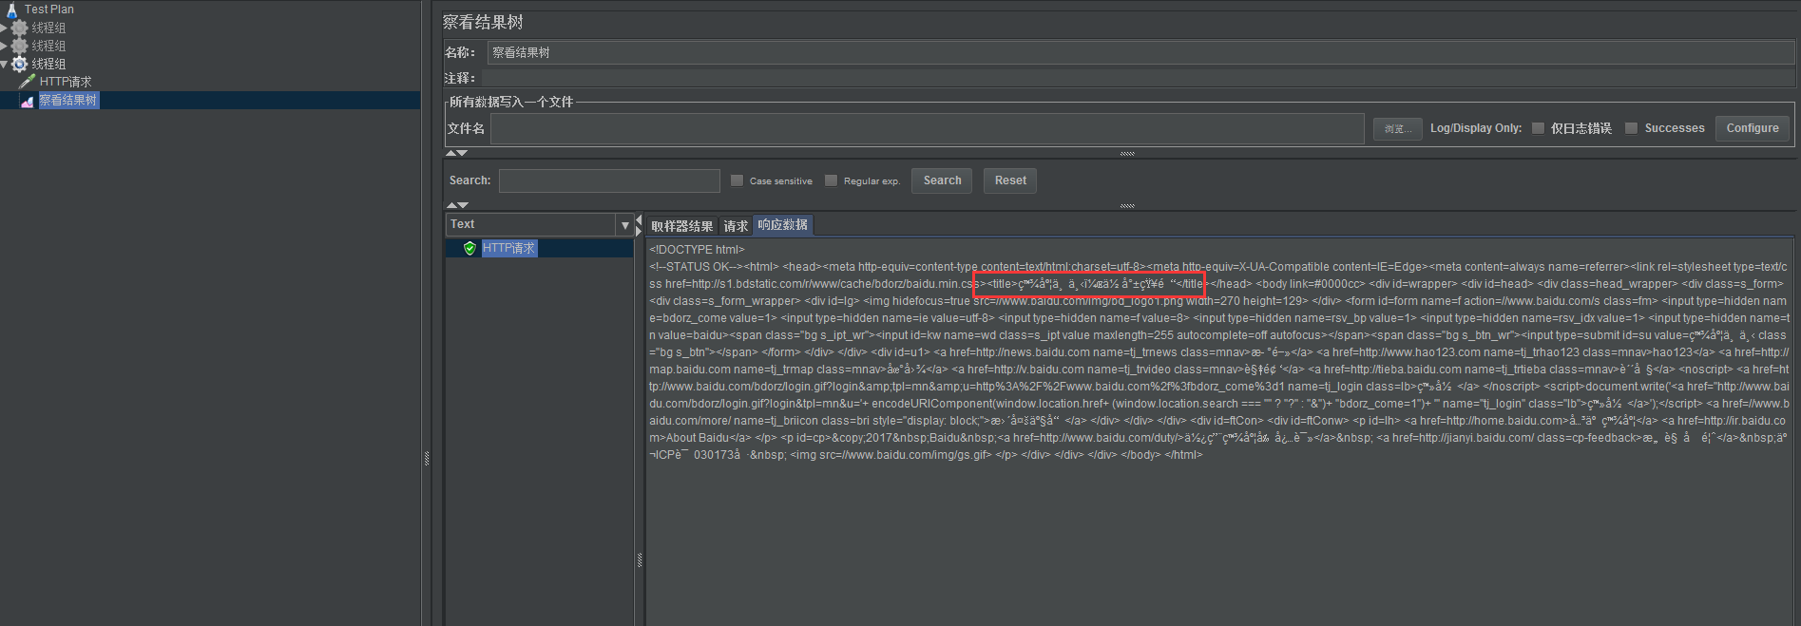This screenshot has width=1801, height=626.
Task: Click the 浏览 browse button
Action: [1397, 128]
